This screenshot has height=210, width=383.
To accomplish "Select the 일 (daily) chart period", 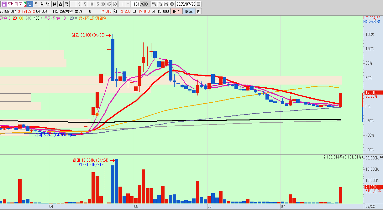I will coord(30,4).
